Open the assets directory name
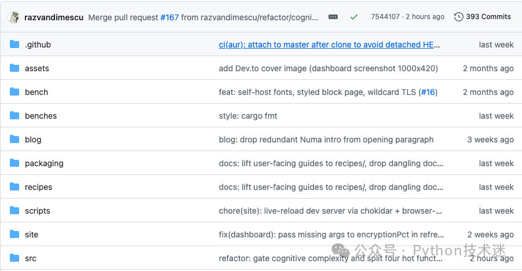522x271 pixels. (x=37, y=68)
